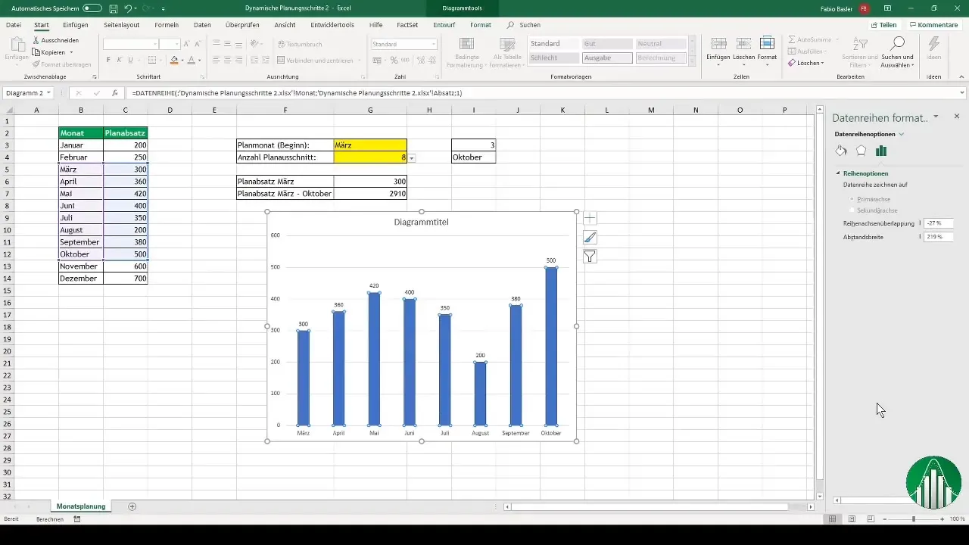Open the Einfügen ribbon tab
This screenshot has width=969, height=545.
(76, 25)
